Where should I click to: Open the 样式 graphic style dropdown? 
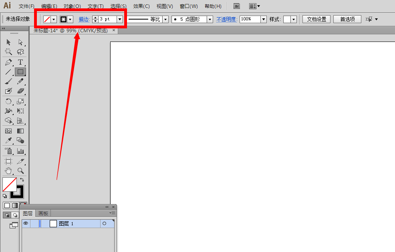click(x=294, y=19)
